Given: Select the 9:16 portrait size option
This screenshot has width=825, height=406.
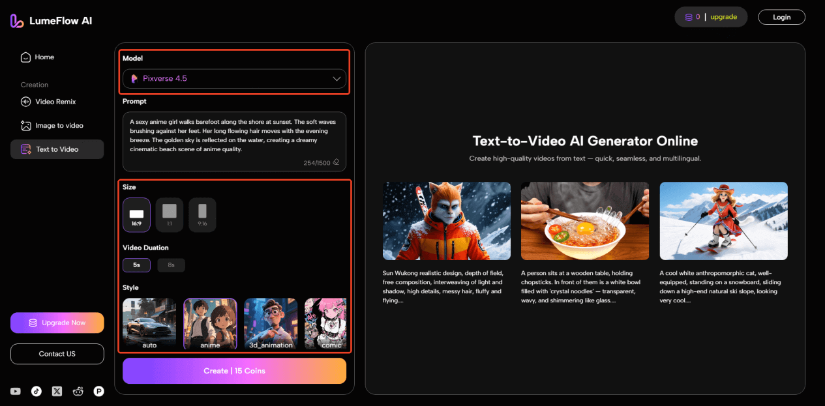Looking at the screenshot, I should tap(202, 215).
